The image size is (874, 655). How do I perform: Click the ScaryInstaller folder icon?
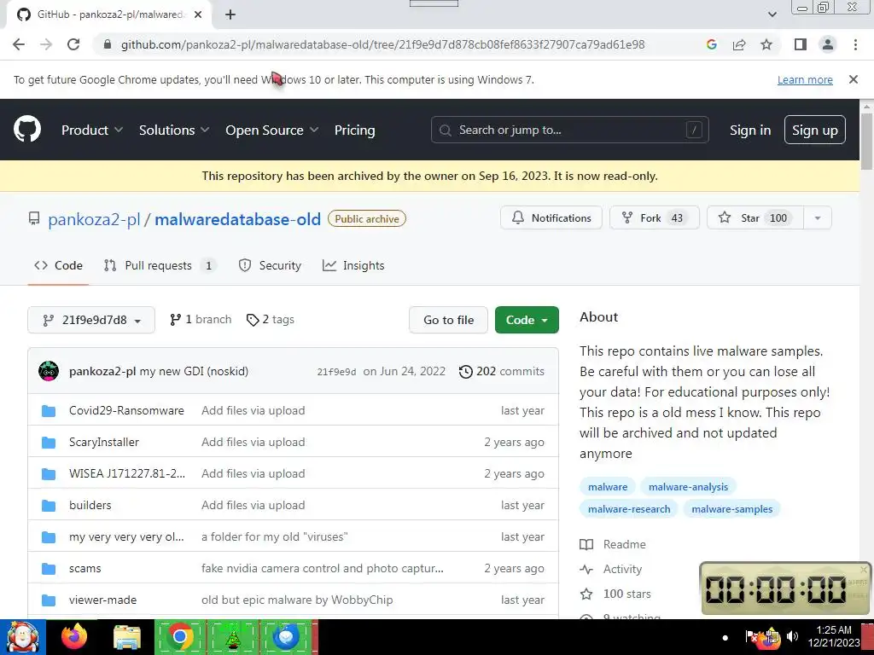(x=49, y=443)
